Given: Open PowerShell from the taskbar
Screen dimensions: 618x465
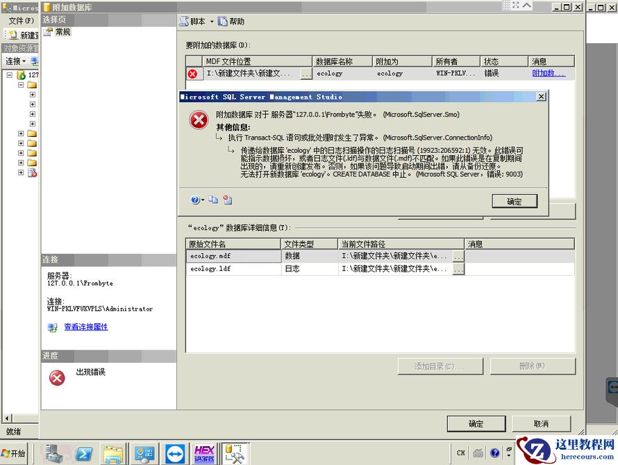Looking at the screenshot, I should 84,455.
